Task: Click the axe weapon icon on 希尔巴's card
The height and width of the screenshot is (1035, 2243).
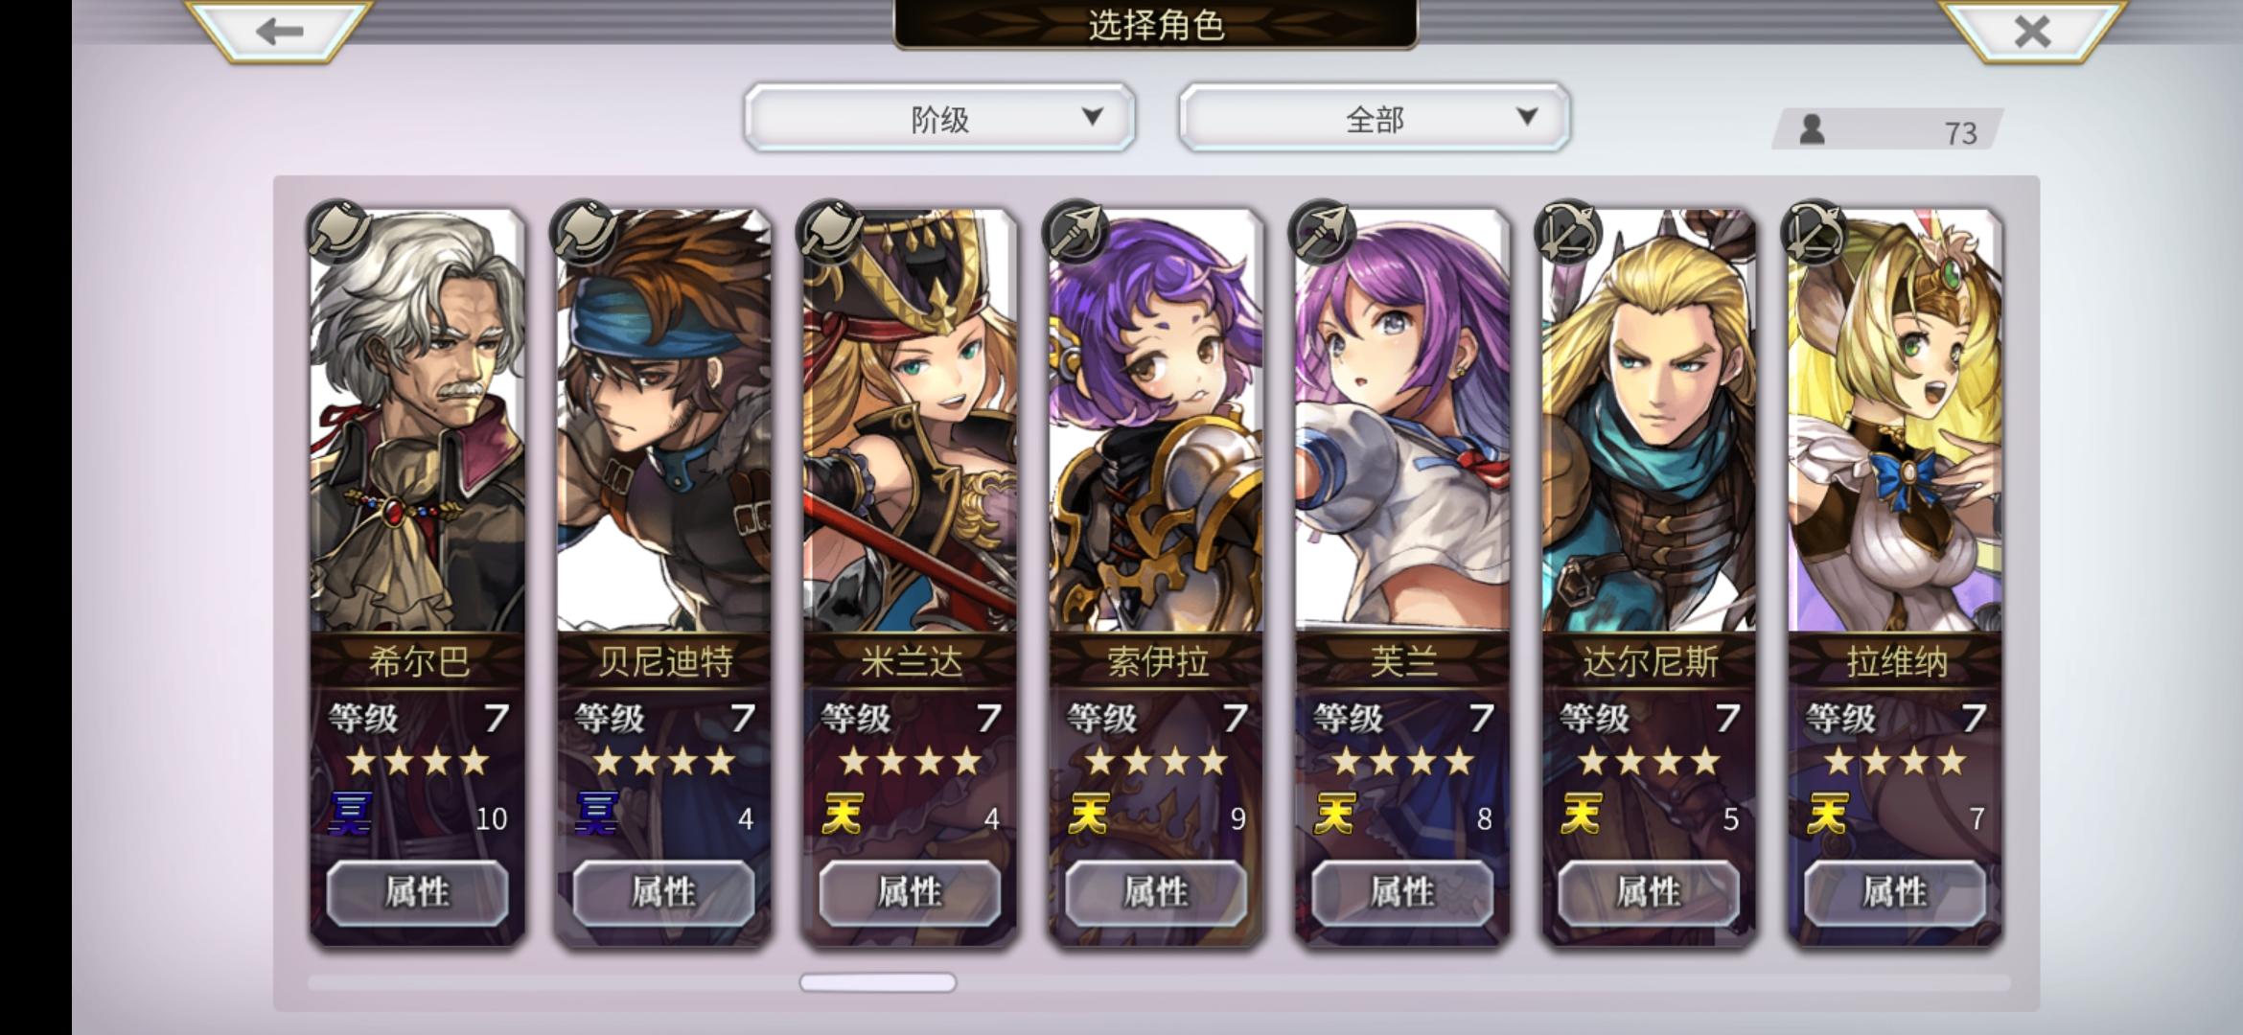Action: point(338,231)
